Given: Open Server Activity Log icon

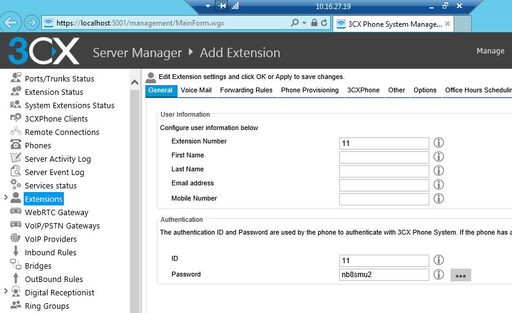Looking at the screenshot, I should (16, 158).
